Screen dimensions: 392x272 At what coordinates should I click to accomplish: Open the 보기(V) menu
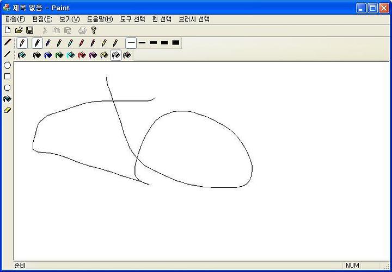pyautogui.click(x=70, y=19)
